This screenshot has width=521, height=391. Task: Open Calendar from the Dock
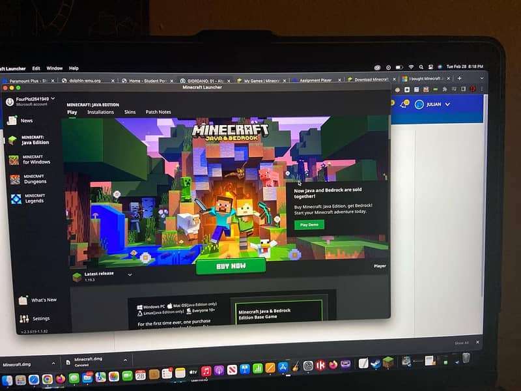point(140,375)
